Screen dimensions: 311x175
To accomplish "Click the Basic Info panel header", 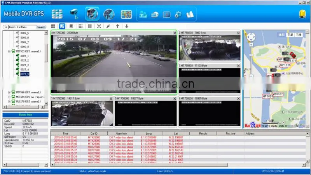I will [x=25, y=115].
